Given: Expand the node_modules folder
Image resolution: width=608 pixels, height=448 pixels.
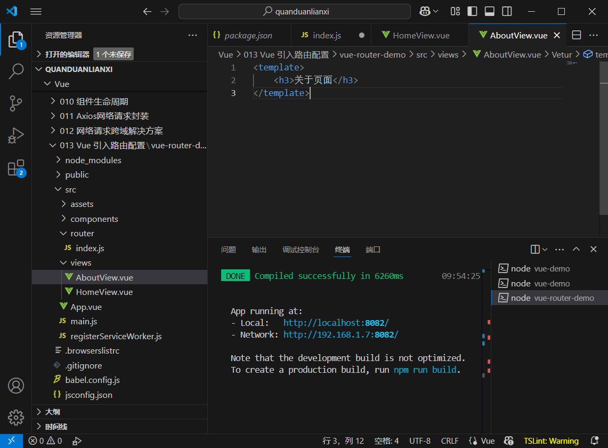Looking at the screenshot, I should pos(93,160).
